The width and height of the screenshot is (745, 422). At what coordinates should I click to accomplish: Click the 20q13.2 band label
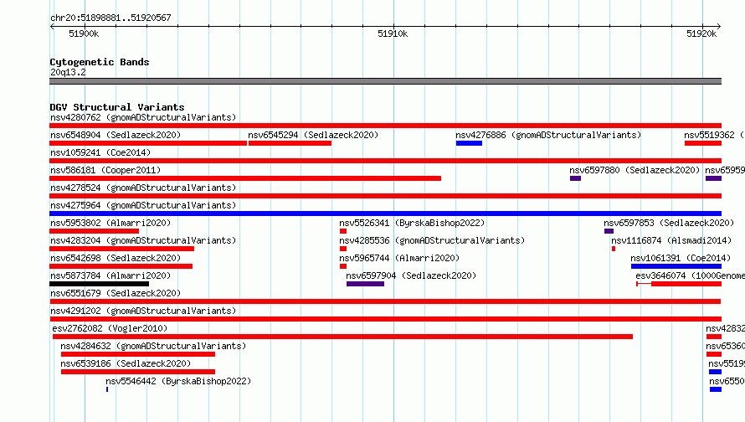click(x=68, y=72)
